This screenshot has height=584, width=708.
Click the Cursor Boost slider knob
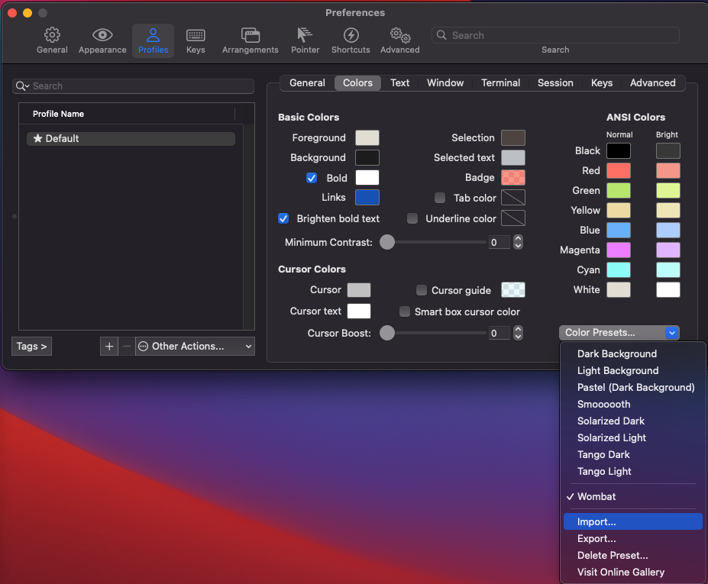387,333
